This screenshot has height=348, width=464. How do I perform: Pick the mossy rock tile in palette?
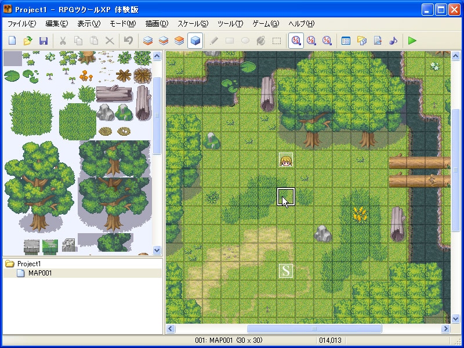point(124,112)
